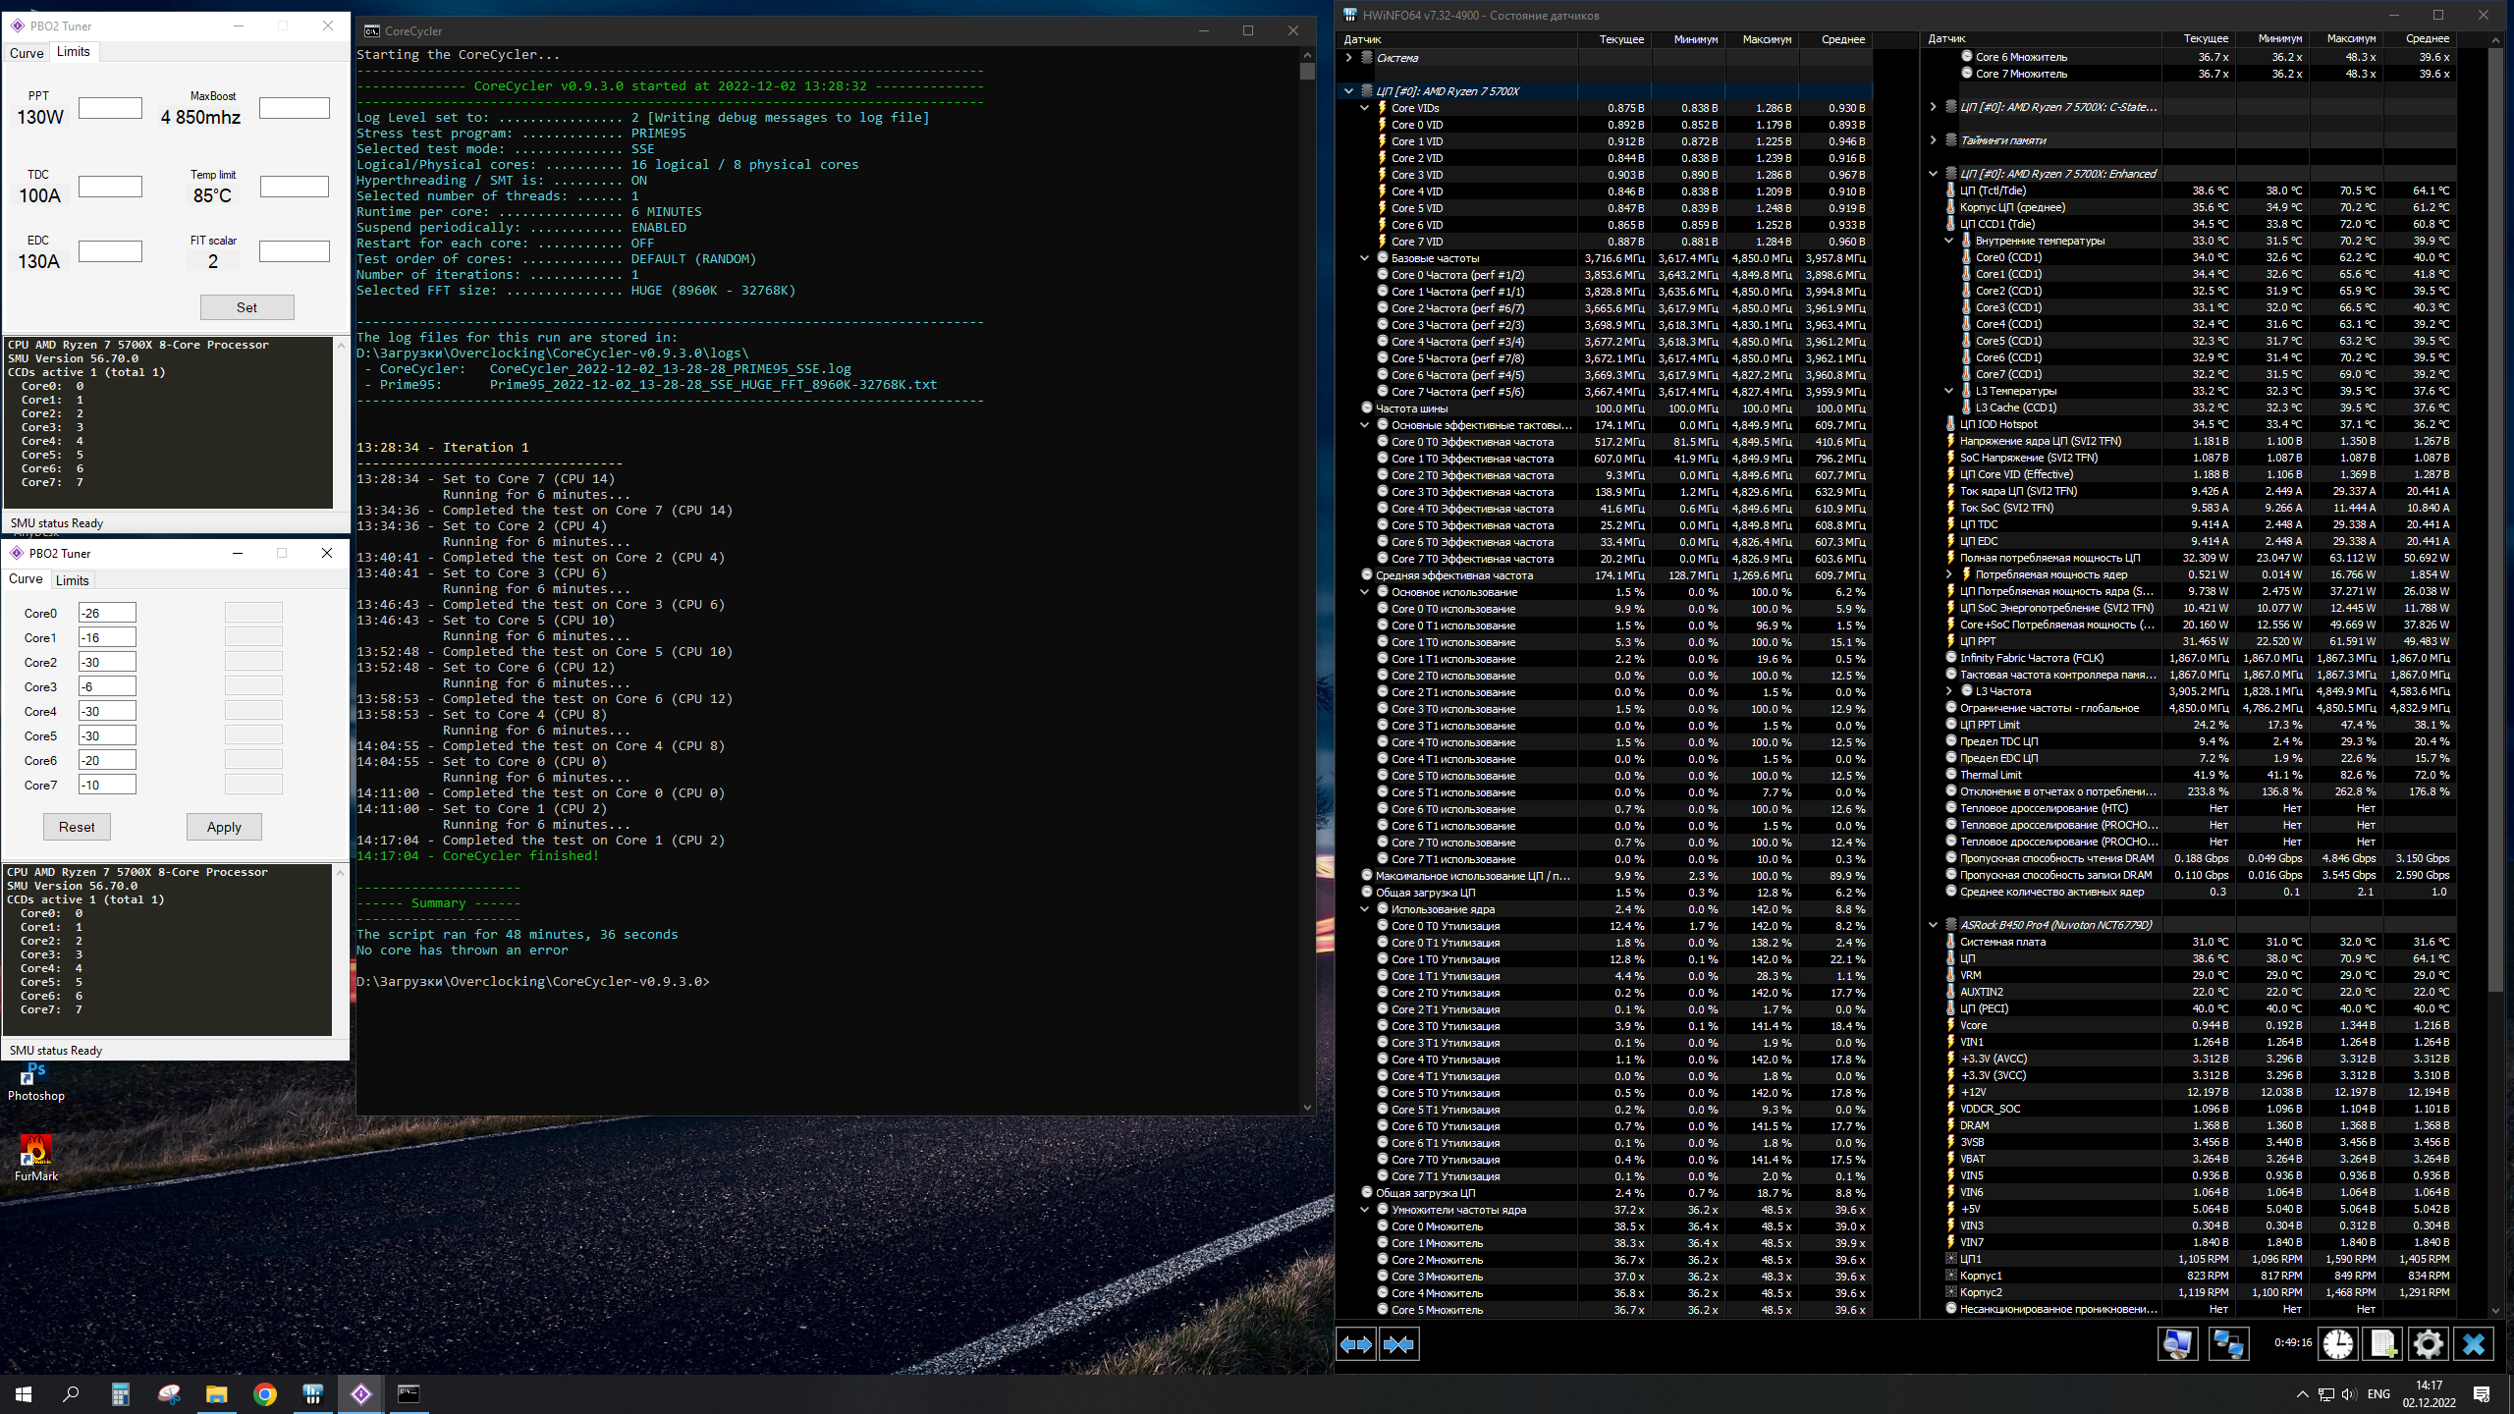Expand the Система sensor section
The height and width of the screenshot is (1414, 2514).
1348,58
